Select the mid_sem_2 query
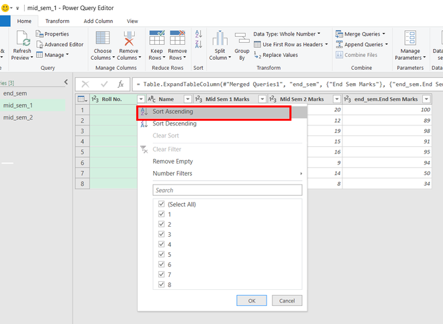The image size is (443, 324). tap(33, 117)
